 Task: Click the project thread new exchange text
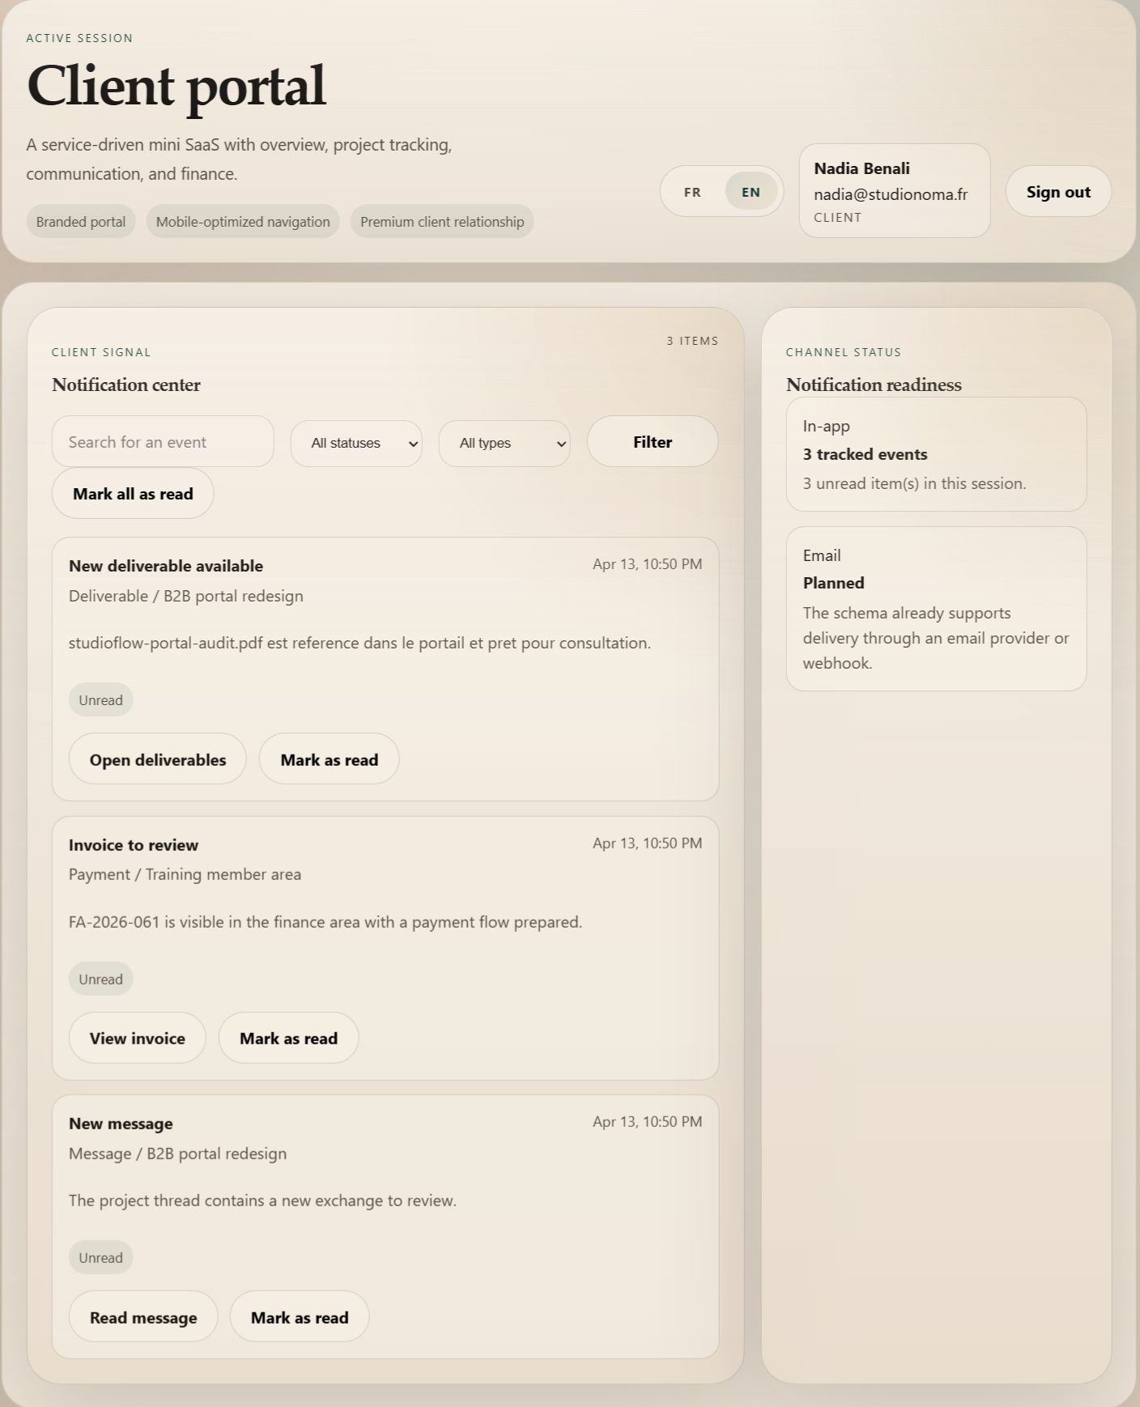pos(262,1201)
